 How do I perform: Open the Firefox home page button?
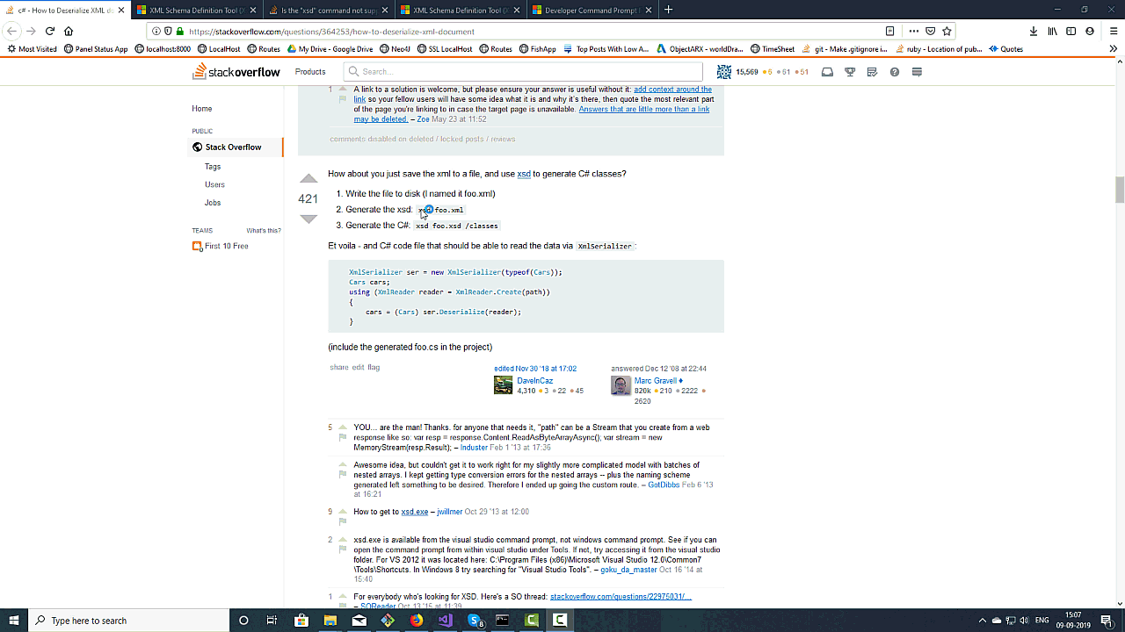pyautogui.click(x=69, y=31)
